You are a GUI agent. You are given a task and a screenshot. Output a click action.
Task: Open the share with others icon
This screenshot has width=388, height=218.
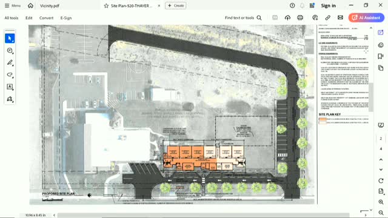[315, 18]
